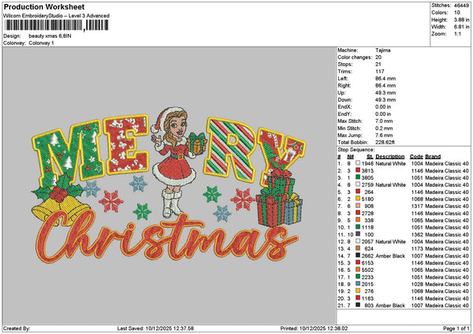This screenshot has height=334, width=473.
Task: Click the Machine value Tajima
Action: pos(383,50)
